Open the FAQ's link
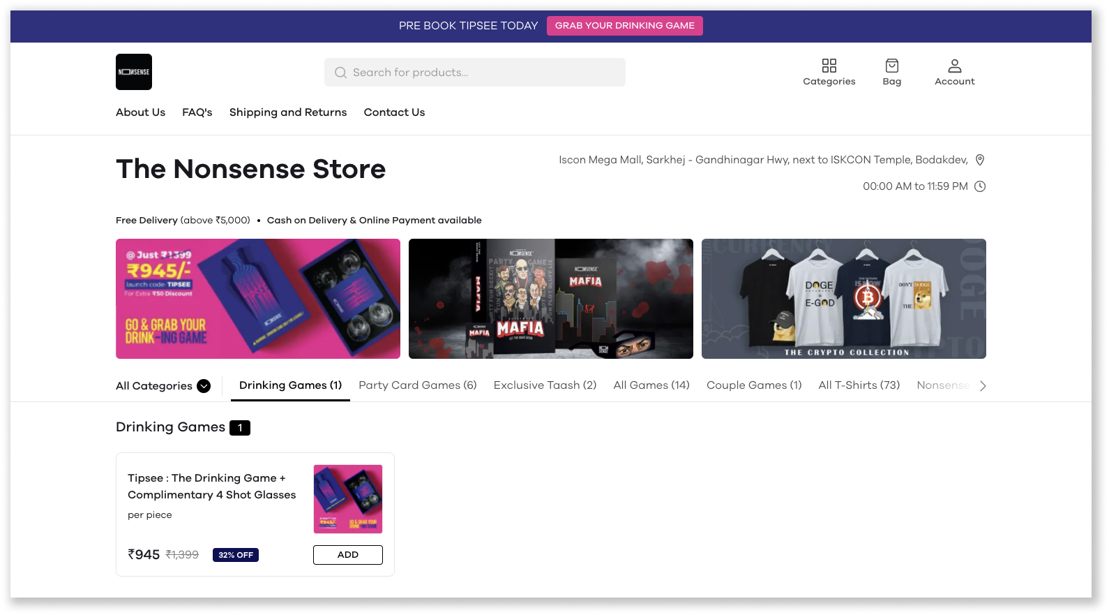 (x=197, y=112)
